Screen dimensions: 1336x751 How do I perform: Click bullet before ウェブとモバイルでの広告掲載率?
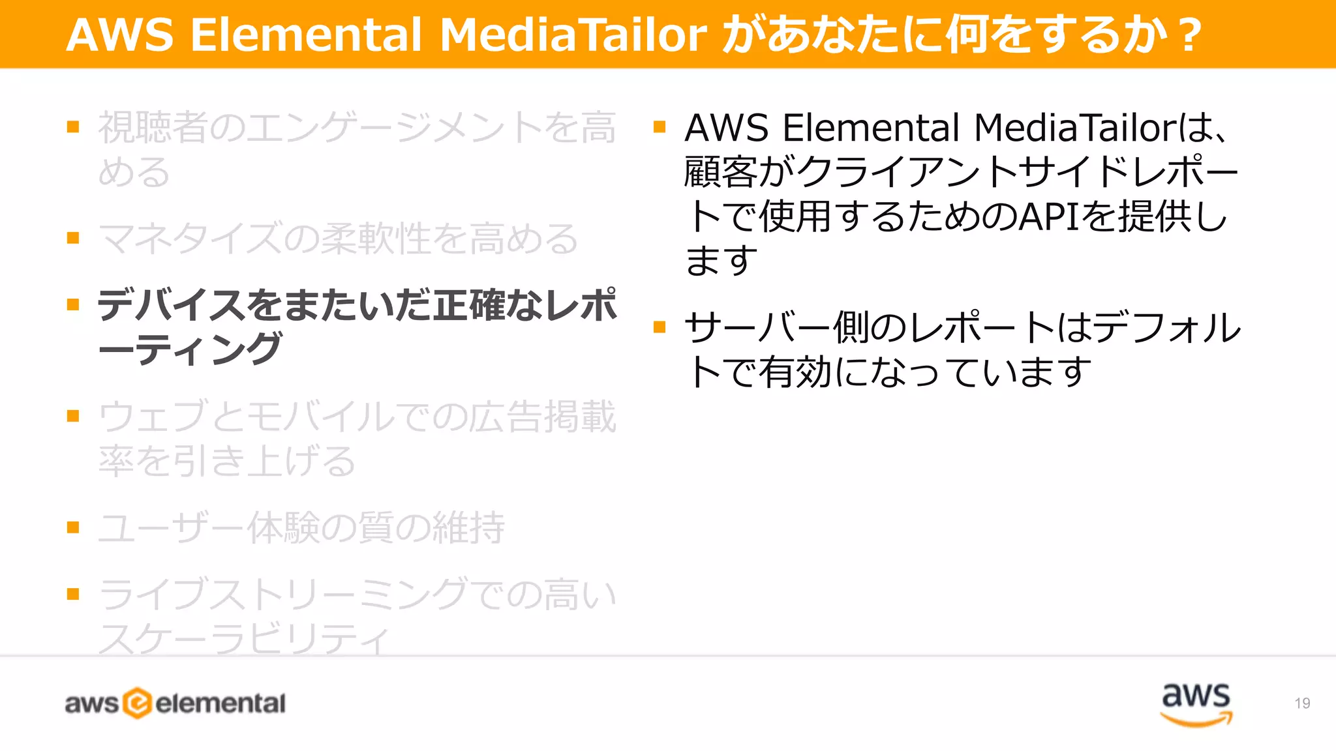click(x=73, y=416)
